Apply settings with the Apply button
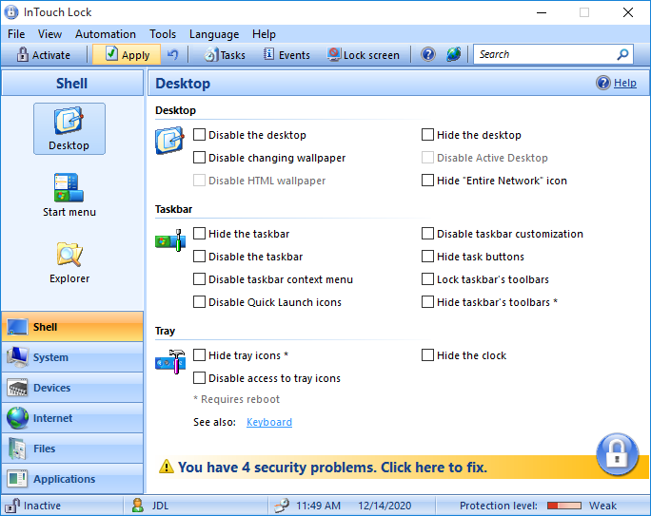The height and width of the screenshot is (516, 651). point(127,55)
